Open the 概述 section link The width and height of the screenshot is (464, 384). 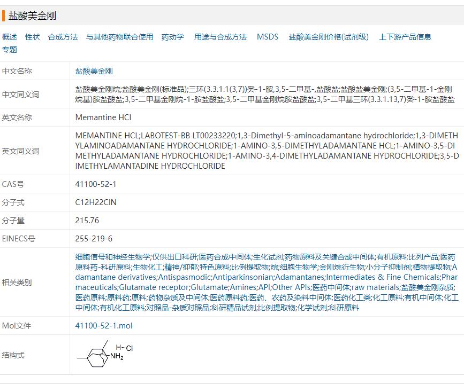[x=10, y=37]
